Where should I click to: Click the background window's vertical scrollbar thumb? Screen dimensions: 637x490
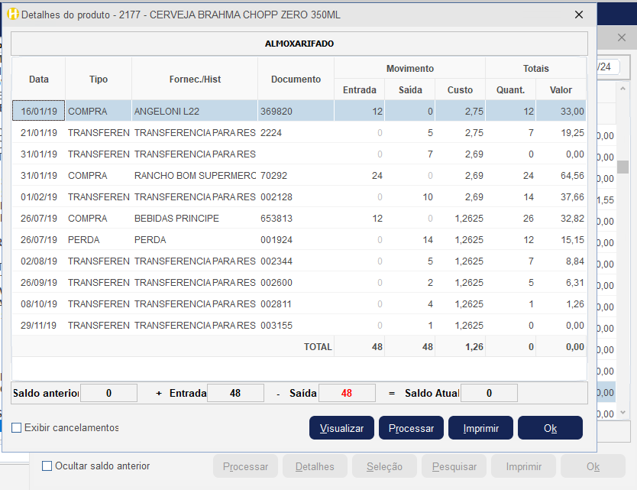pyautogui.click(x=623, y=167)
